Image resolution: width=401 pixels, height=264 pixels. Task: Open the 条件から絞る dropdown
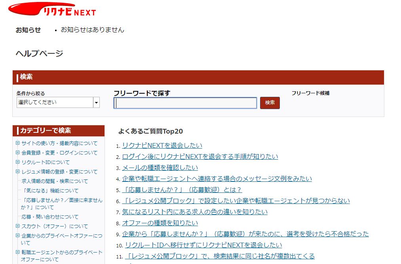[58, 102]
